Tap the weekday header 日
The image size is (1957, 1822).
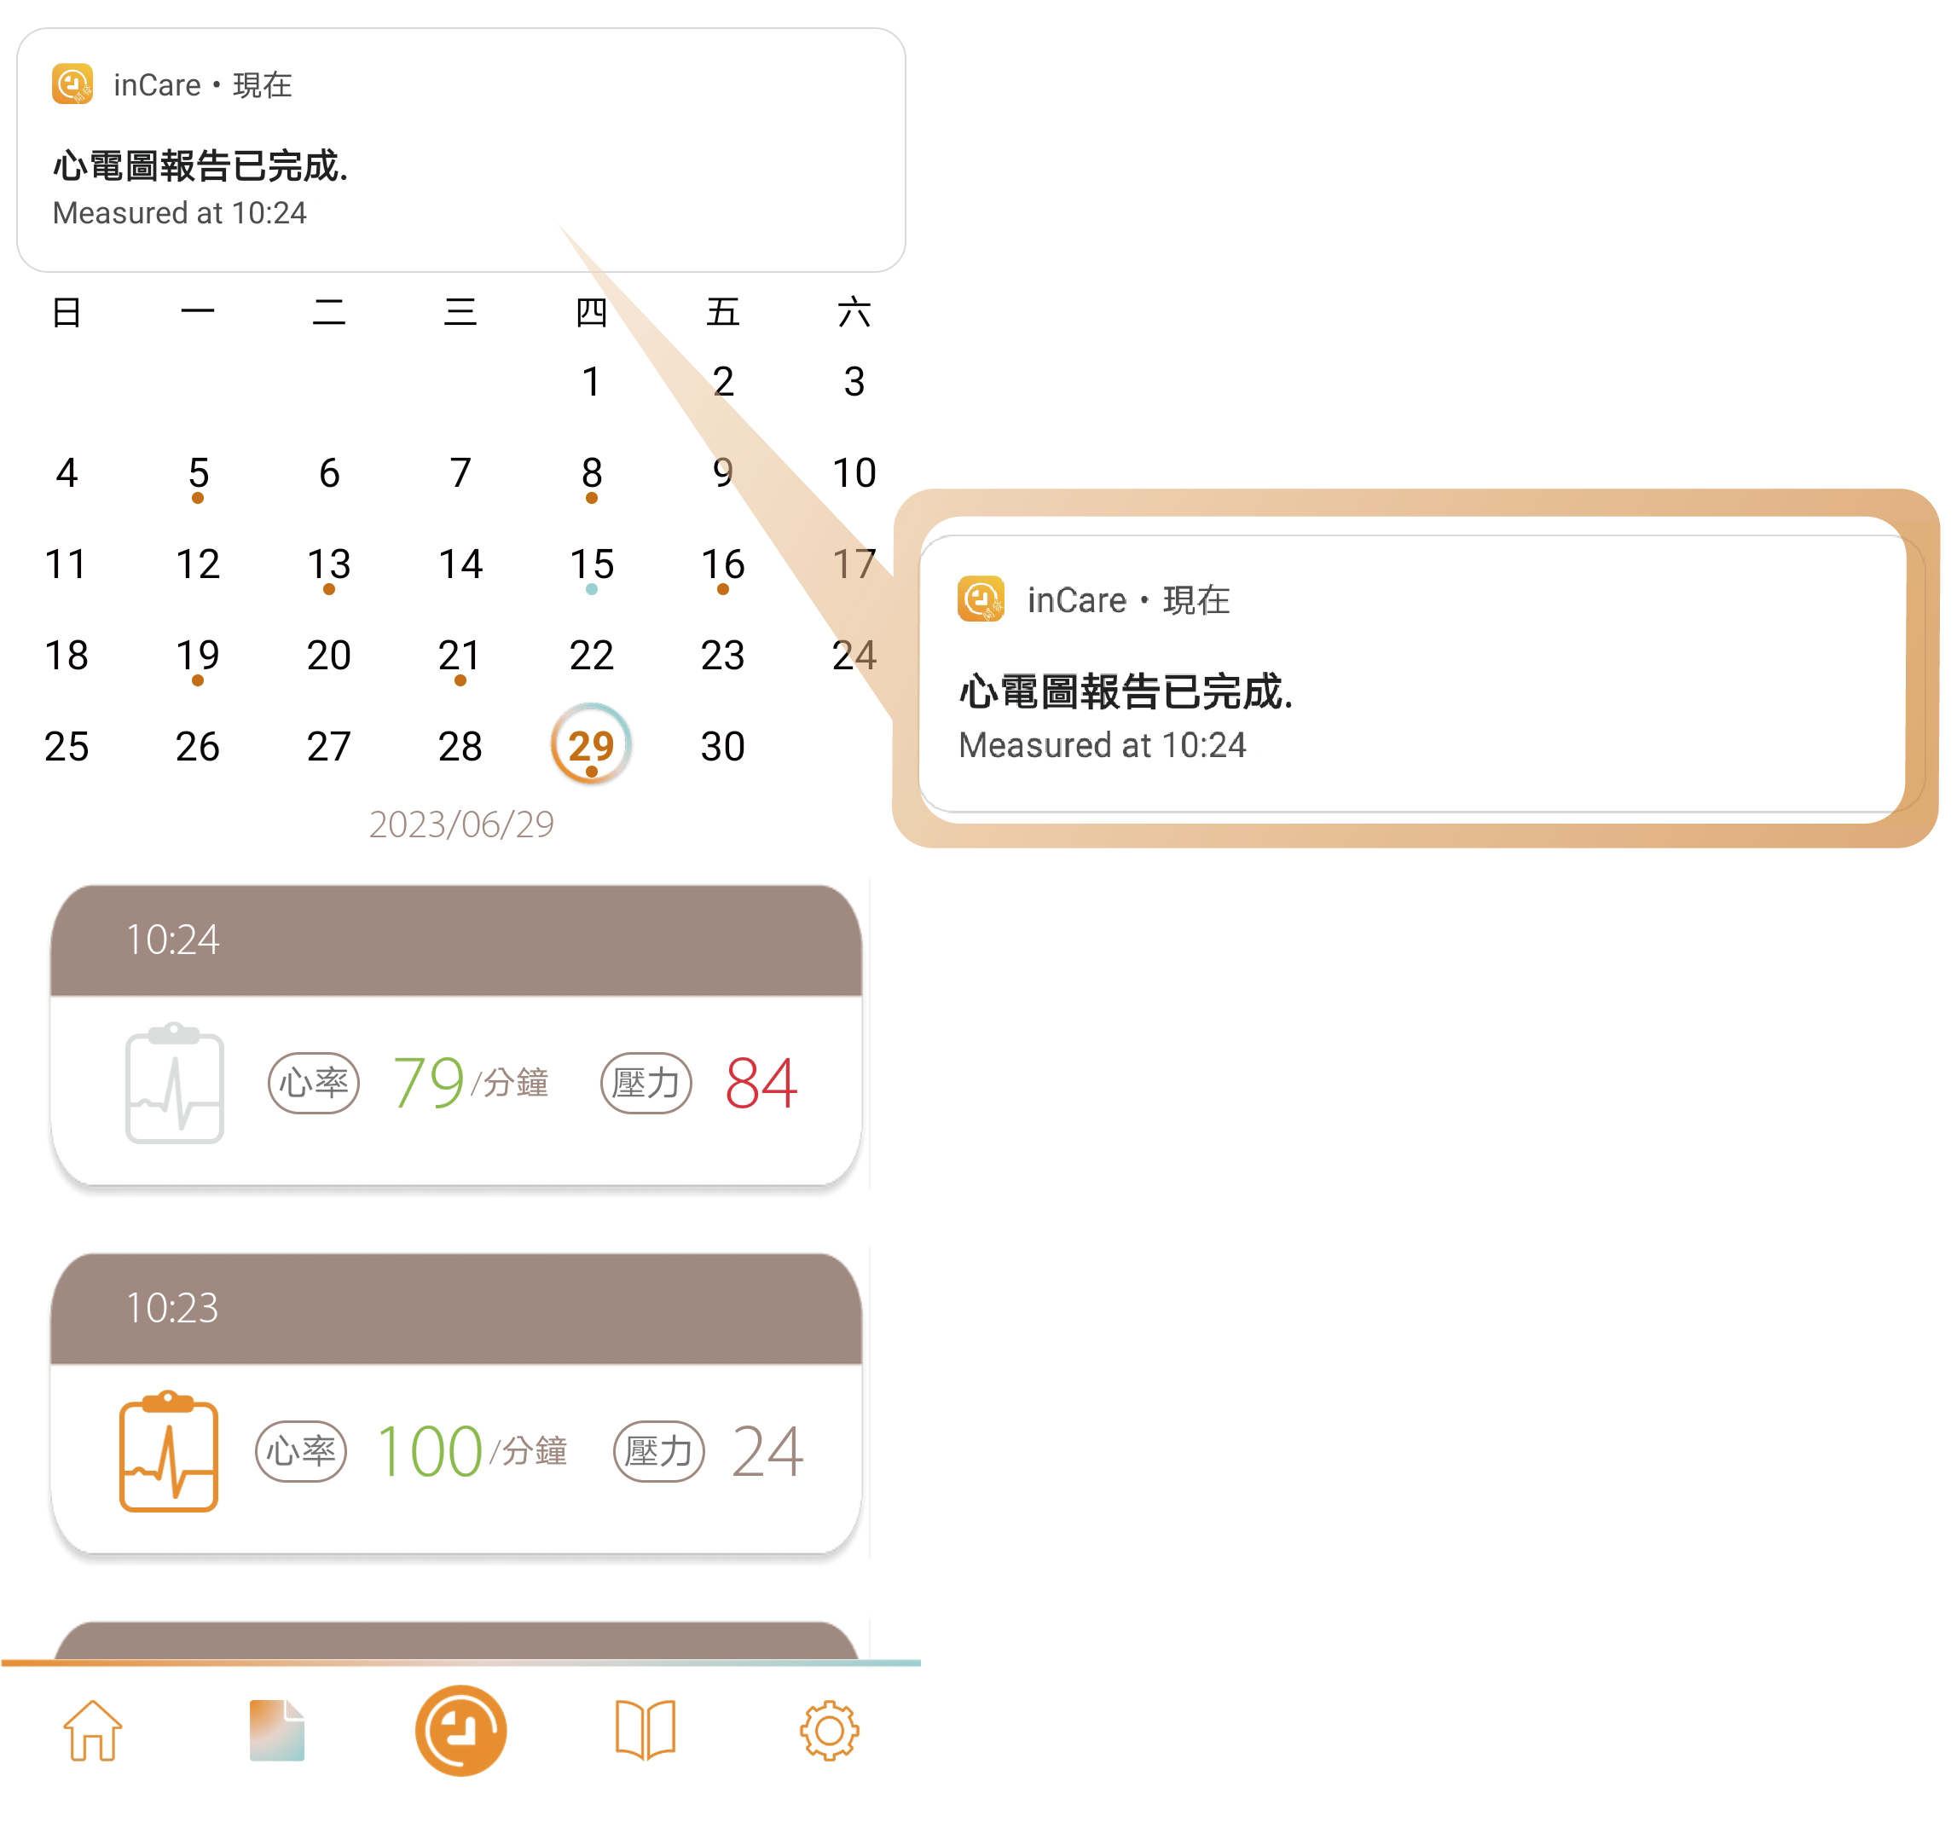[66, 312]
